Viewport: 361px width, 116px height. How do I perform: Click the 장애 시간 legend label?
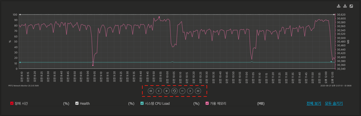pyautogui.click(x=21, y=104)
